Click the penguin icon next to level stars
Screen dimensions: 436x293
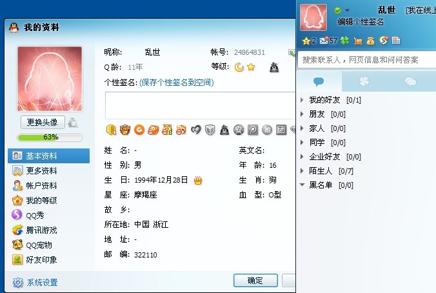point(274,67)
